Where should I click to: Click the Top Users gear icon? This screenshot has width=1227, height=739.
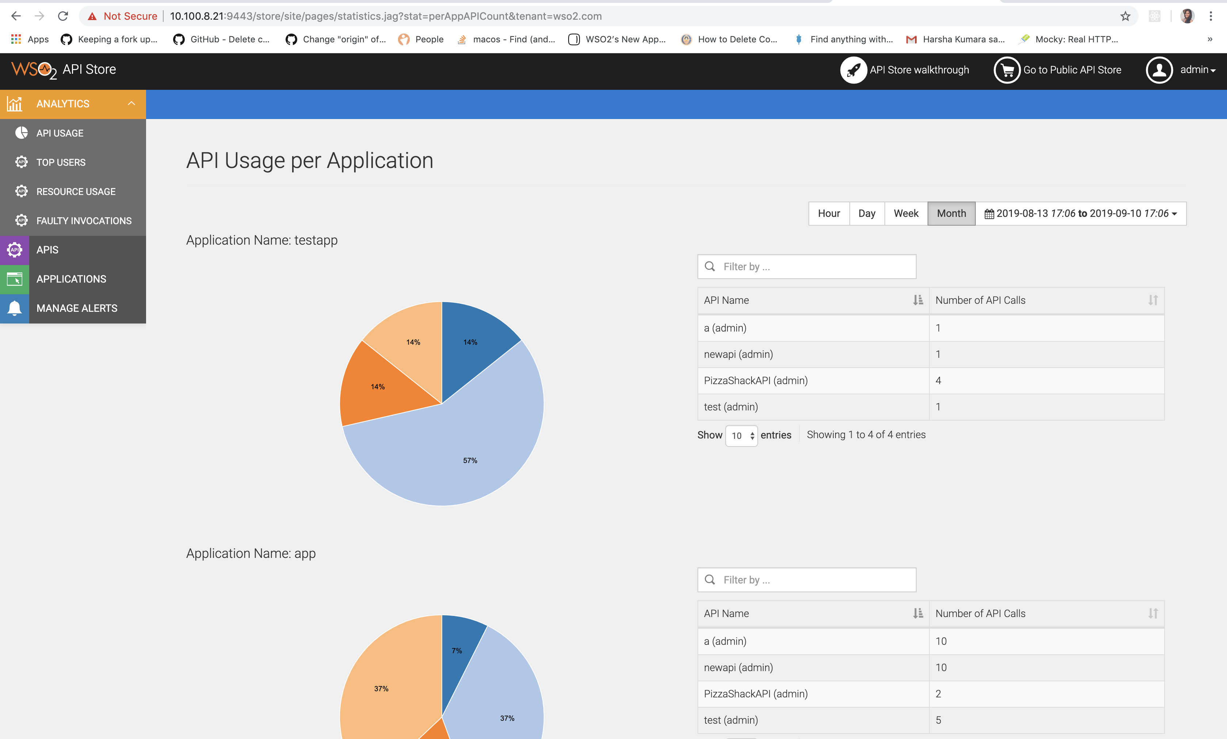click(x=22, y=162)
